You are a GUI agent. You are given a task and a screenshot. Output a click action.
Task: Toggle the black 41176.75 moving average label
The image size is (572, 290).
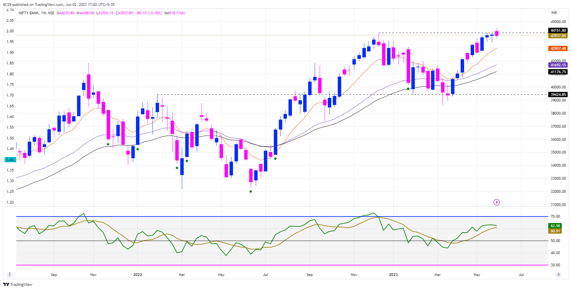(x=559, y=72)
